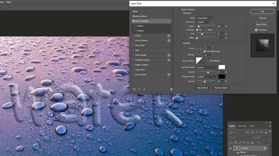Open the Layers panel flyout menu
Viewport: 279px width, 156px height.
tap(270, 126)
